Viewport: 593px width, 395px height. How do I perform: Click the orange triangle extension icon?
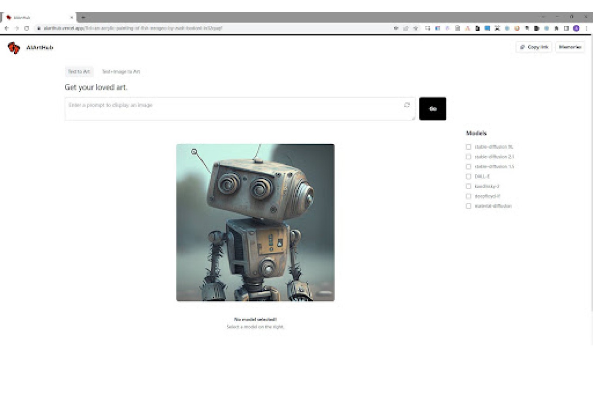(467, 28)
